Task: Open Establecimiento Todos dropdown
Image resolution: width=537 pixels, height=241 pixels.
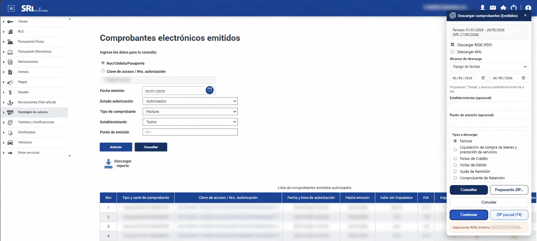Action: [x=190, y=122]
